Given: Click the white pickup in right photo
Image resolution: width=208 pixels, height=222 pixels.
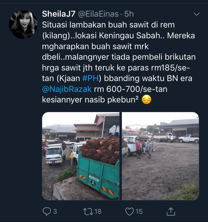Looking at the screenshot, I should click(189, 138).
